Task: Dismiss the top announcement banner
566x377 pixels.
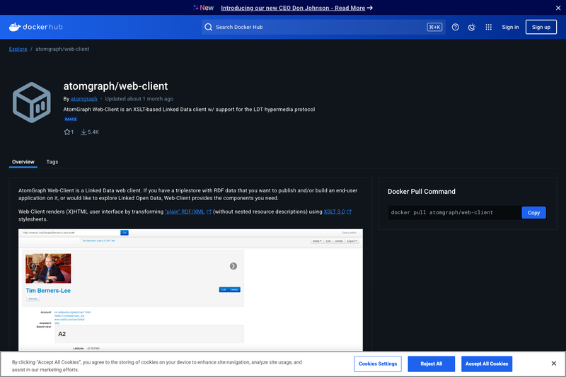Action: (x=558, y=8)
